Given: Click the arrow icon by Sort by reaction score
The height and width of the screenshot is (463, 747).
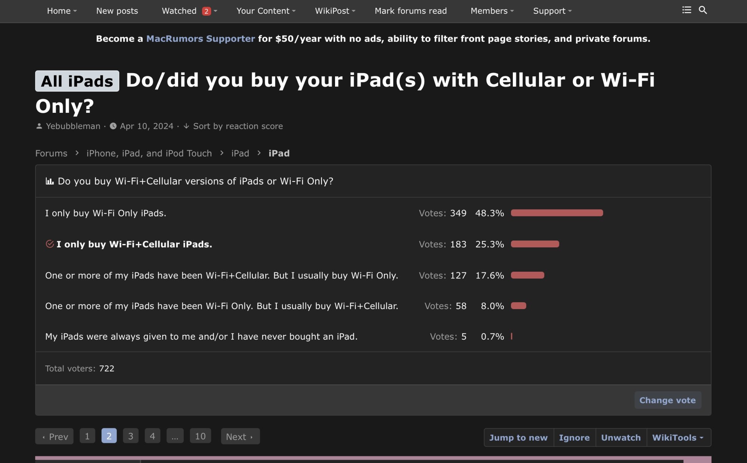Looking at the screenshot, I should pos(186,126).
